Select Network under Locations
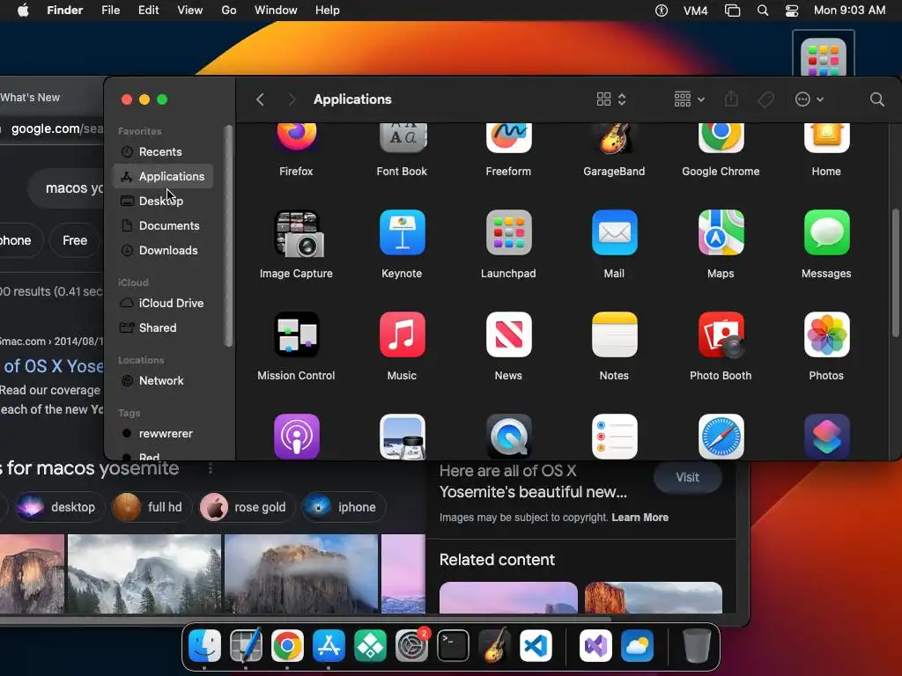Screen dimensions: 902x676 pos(163,380)
